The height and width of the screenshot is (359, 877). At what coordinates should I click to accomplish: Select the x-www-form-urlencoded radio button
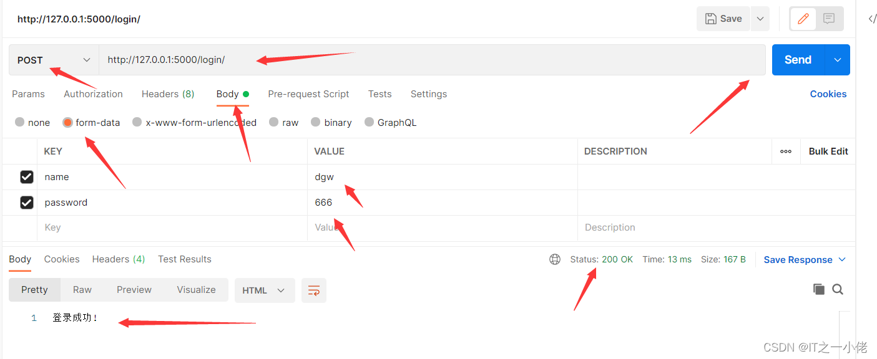click(x=137, y=122)
